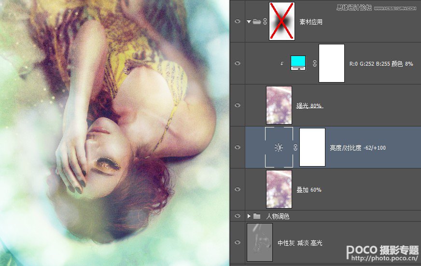This screenshot has height=266, width=421.
Task: Click the mask link icon of 亮度/对比度 layer
Action: 295,147
